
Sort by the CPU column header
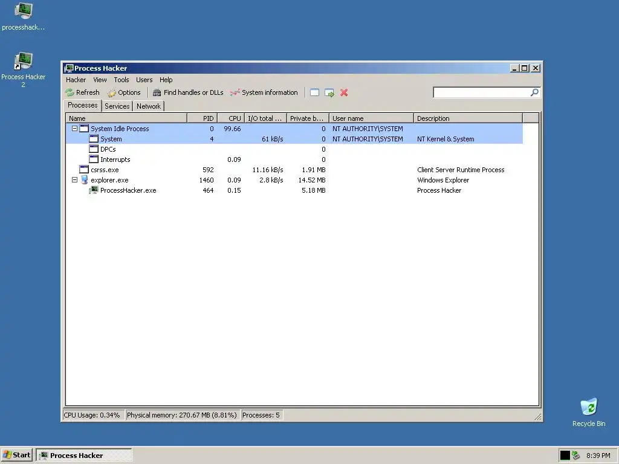231,118
